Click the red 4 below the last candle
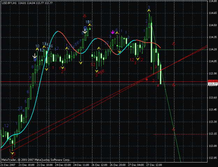This screenshot has width=218, height=167. pos(158,86)
